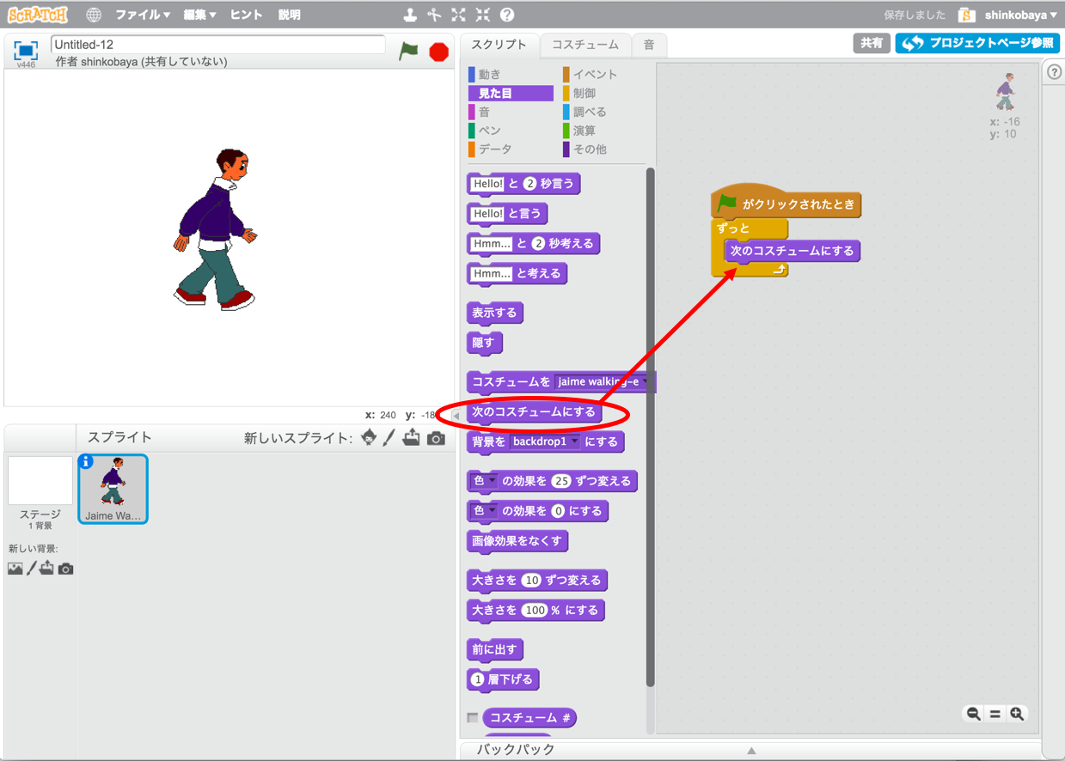Screen dimensions: 1065x761
Task: Open 色 dropdown in ずつ変える effect block
Action: pos(484,481)
